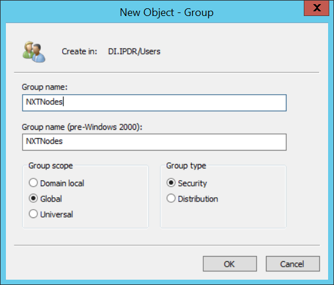Select the Global scope radio button
The image size is (334, 285).
click(33, 198)
